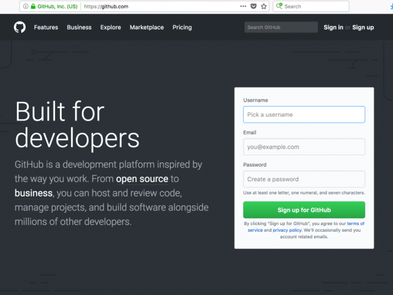Click the GitHub Octocat logo
393x295 pixels.
[x=20, y=27]
